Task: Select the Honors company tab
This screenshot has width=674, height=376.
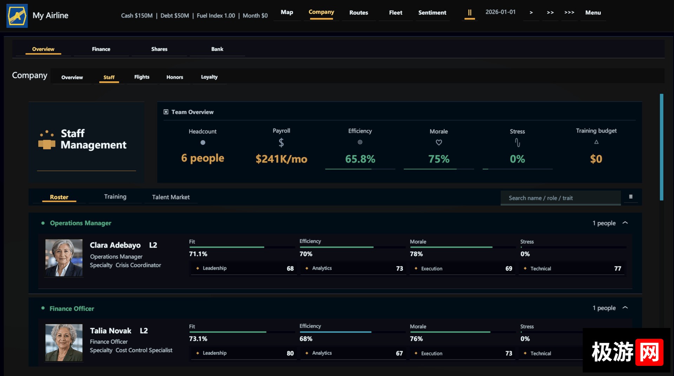Action: pos(174,77)
